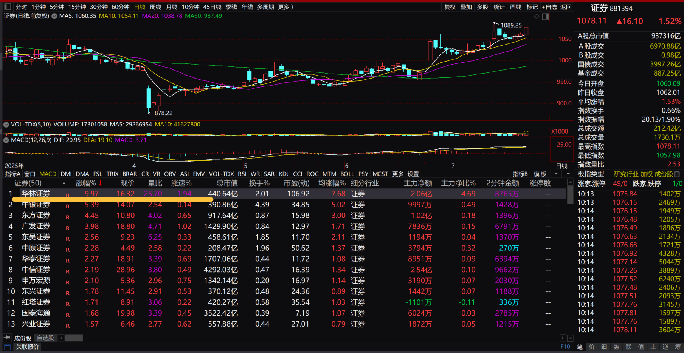684x353 pixels.
Task: Select the 中信证券 row in stock list
Action: click(x=36, y=270)
